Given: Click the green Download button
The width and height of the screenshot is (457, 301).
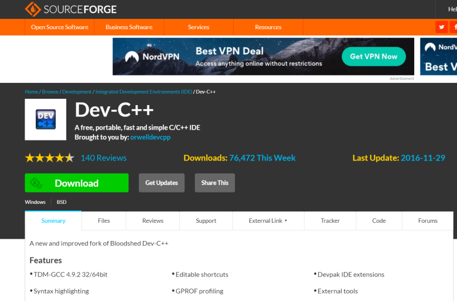Looking at the screenshot, I should point(77,183).
